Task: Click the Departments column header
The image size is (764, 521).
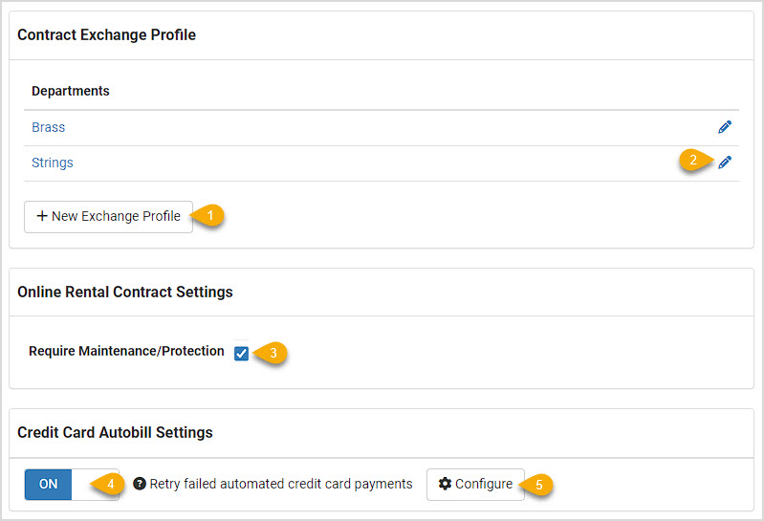Action: 70,91
